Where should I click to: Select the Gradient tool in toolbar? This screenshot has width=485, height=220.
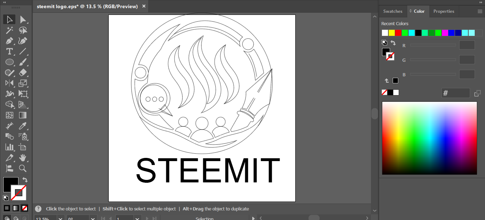(x=23, y=115)
